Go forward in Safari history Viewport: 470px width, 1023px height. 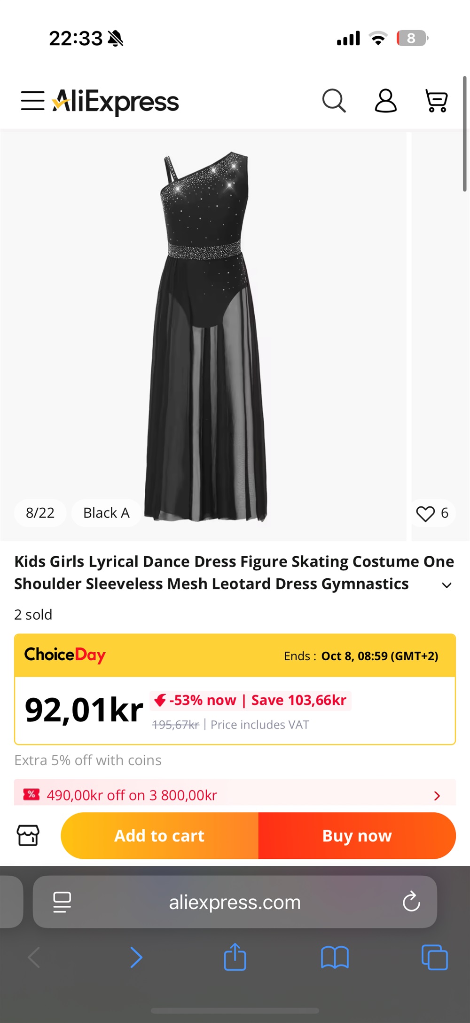(136, 957)
